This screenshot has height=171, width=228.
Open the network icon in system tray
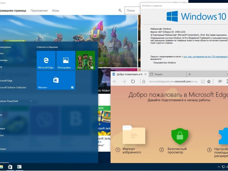click(223, 167)
